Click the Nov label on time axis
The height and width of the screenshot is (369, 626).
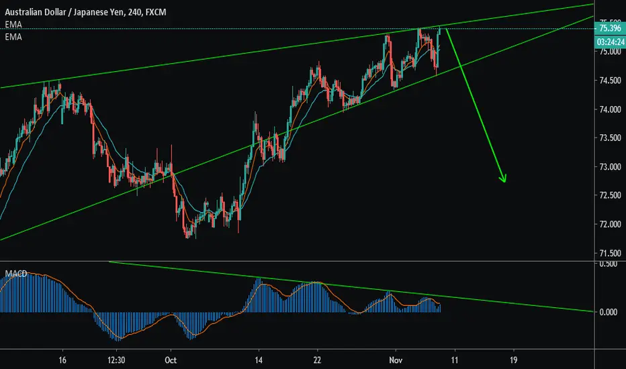click(396, 360)
